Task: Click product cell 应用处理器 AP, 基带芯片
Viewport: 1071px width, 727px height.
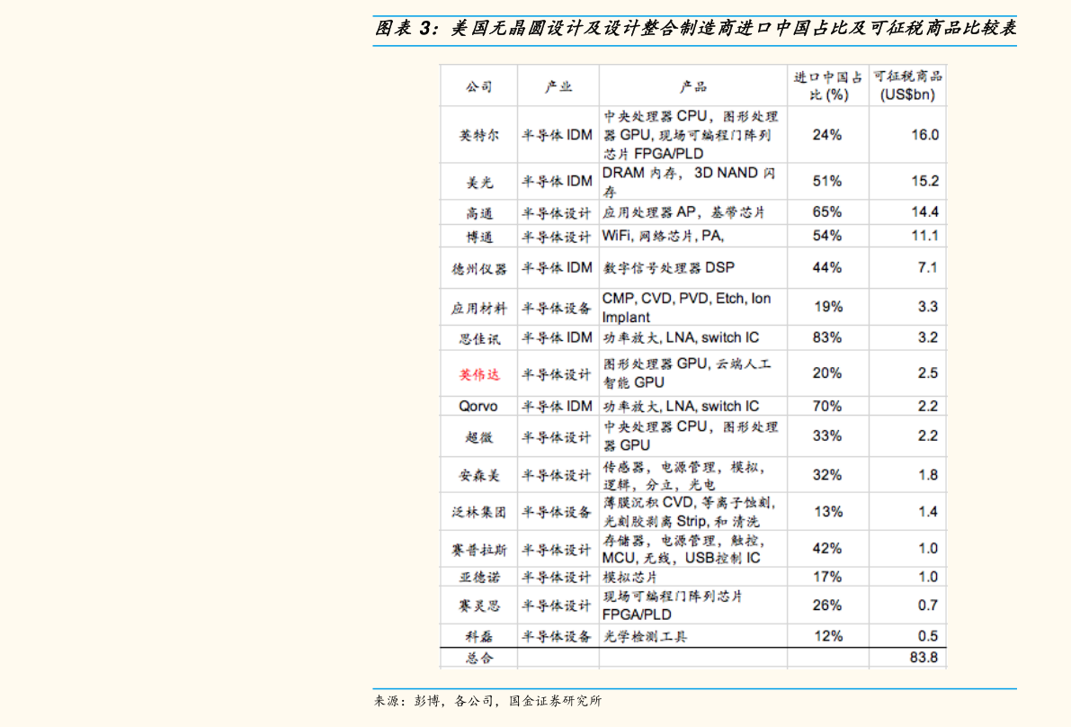Action: (683, 212)
